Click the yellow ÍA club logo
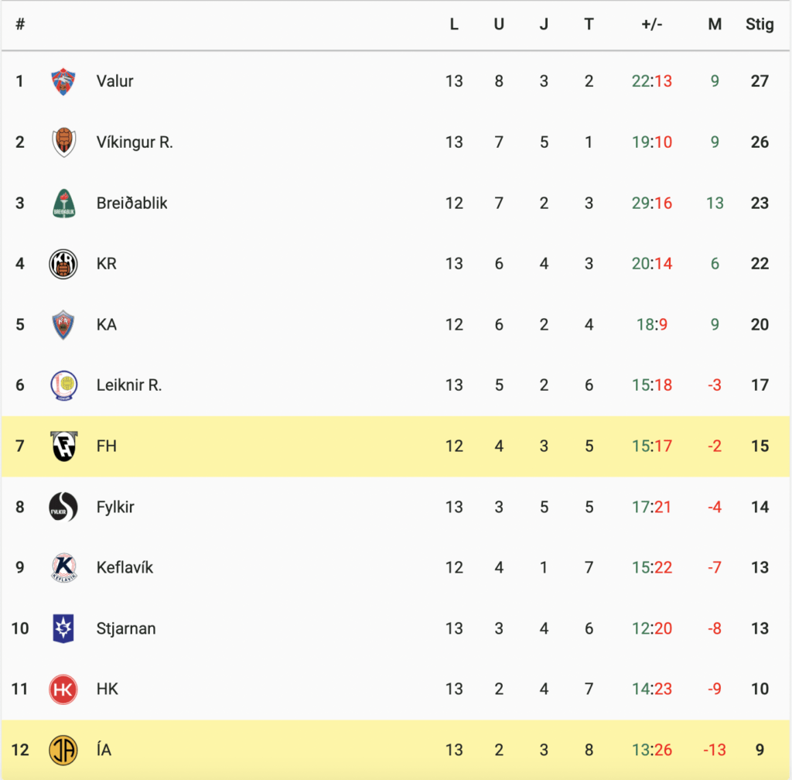Viewport: 792px width, 780px height. [63, 750]
